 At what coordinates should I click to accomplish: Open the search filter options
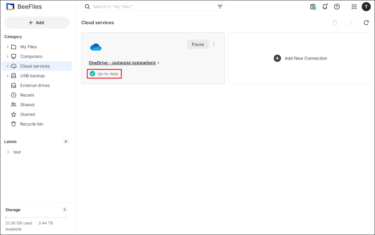click(x=220, y=7)
